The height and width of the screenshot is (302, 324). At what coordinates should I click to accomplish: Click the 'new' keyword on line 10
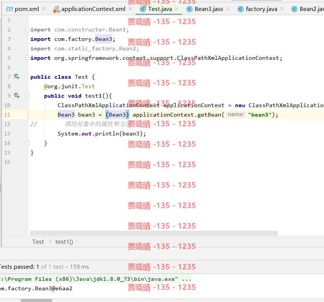(x=240, y=105)
